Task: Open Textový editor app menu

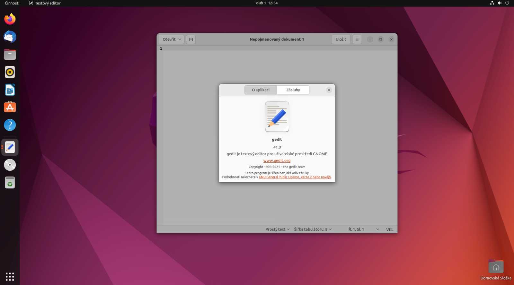Action: pos(45,3)
